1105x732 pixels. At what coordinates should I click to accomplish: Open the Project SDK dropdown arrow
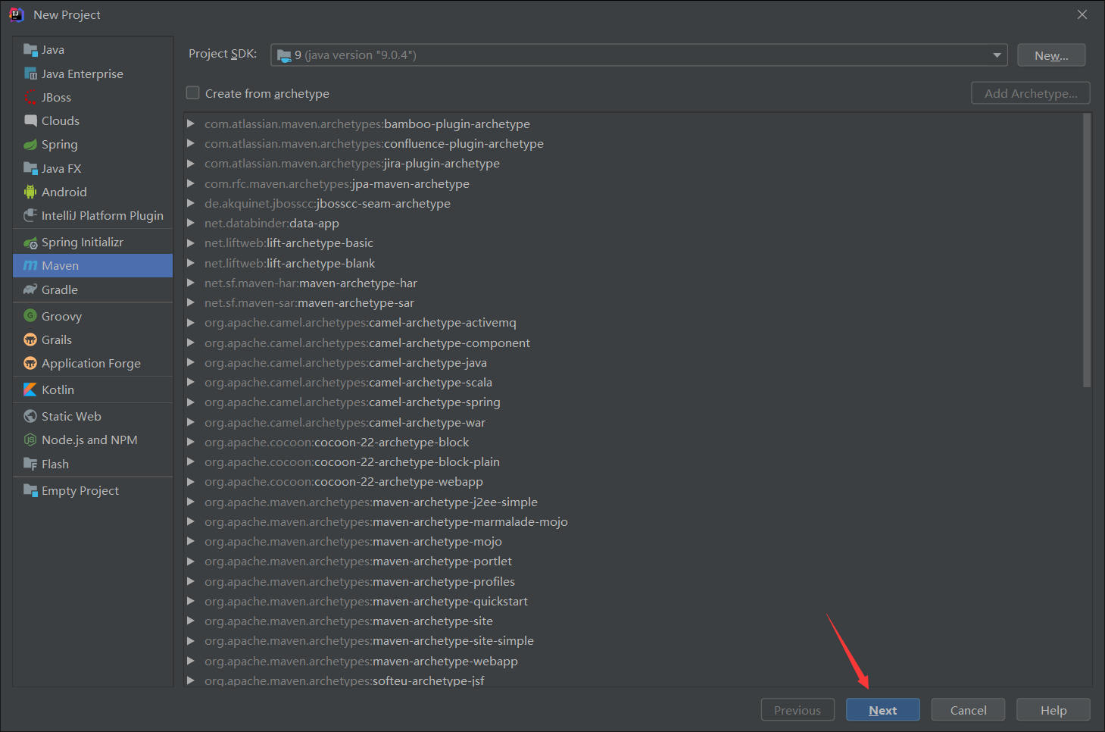(997, 55)
